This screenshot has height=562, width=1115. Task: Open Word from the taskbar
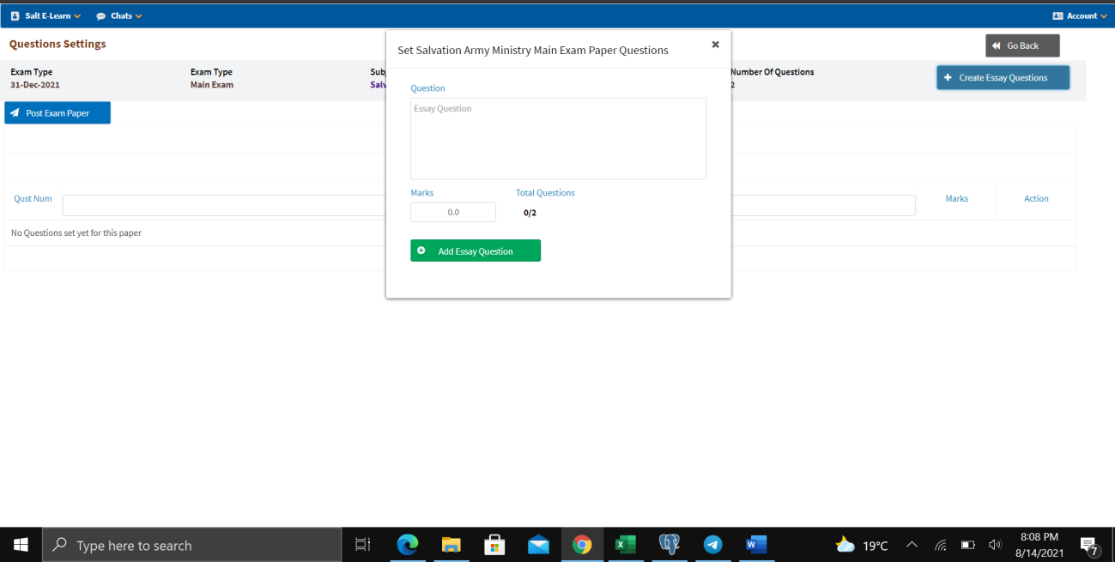[756, 545]
